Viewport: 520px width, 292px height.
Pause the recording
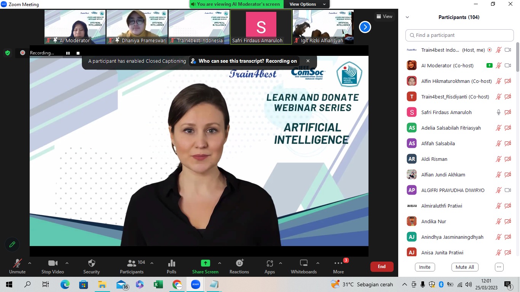68,53
